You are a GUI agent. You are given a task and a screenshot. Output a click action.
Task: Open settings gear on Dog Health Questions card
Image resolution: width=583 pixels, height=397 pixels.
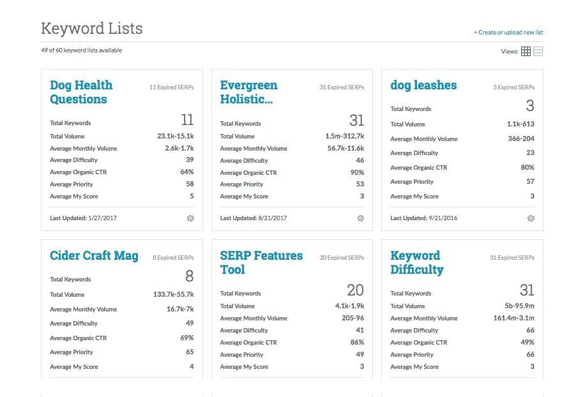[x=190, y=218]
